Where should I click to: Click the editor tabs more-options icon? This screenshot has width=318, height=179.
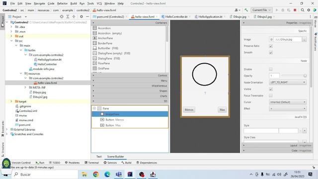tap(310, 16)
